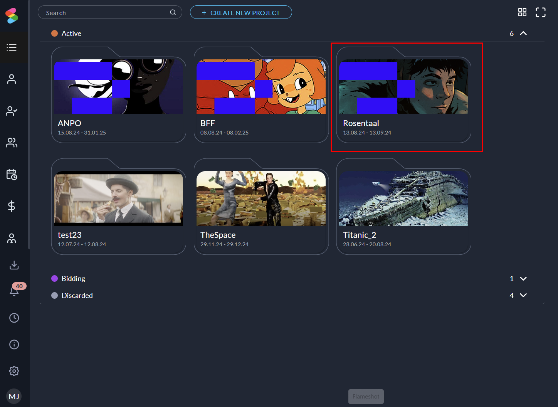558x407 pixels.
Task: Open the user with checkmark sidebar icon
Action: tap(12, 111)
